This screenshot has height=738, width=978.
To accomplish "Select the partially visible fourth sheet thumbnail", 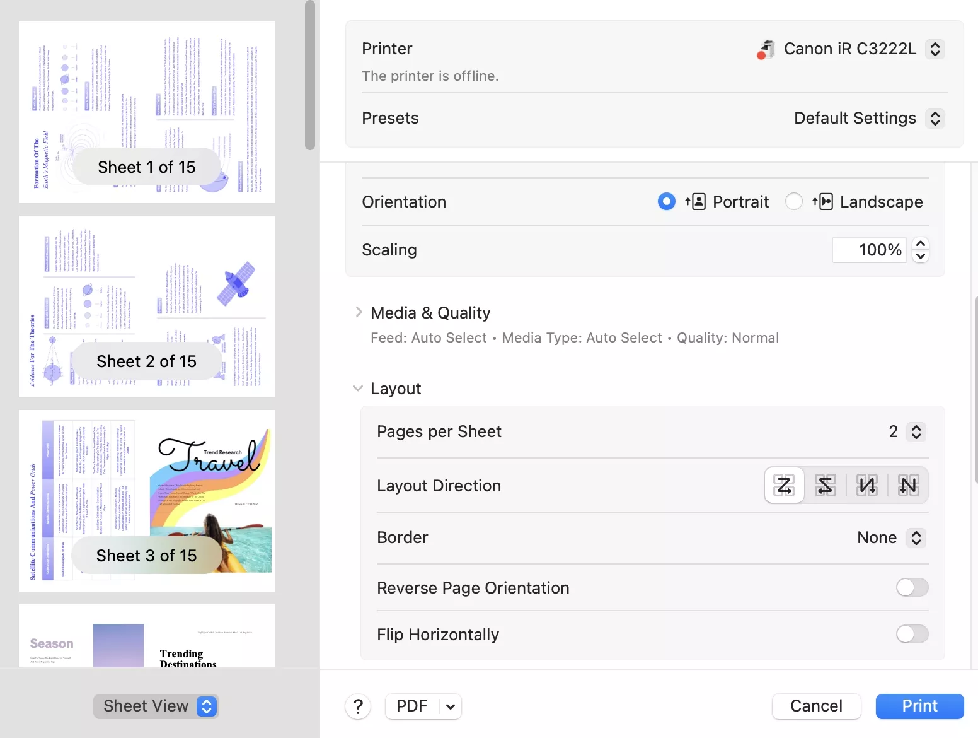I will (147, 636).
